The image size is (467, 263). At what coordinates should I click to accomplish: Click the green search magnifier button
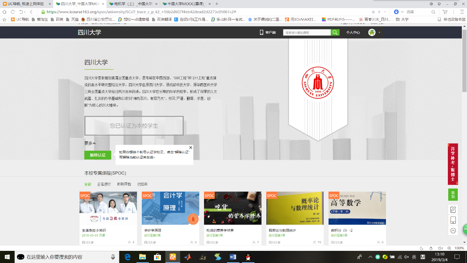pyautogui.click(x=335, y=32)
